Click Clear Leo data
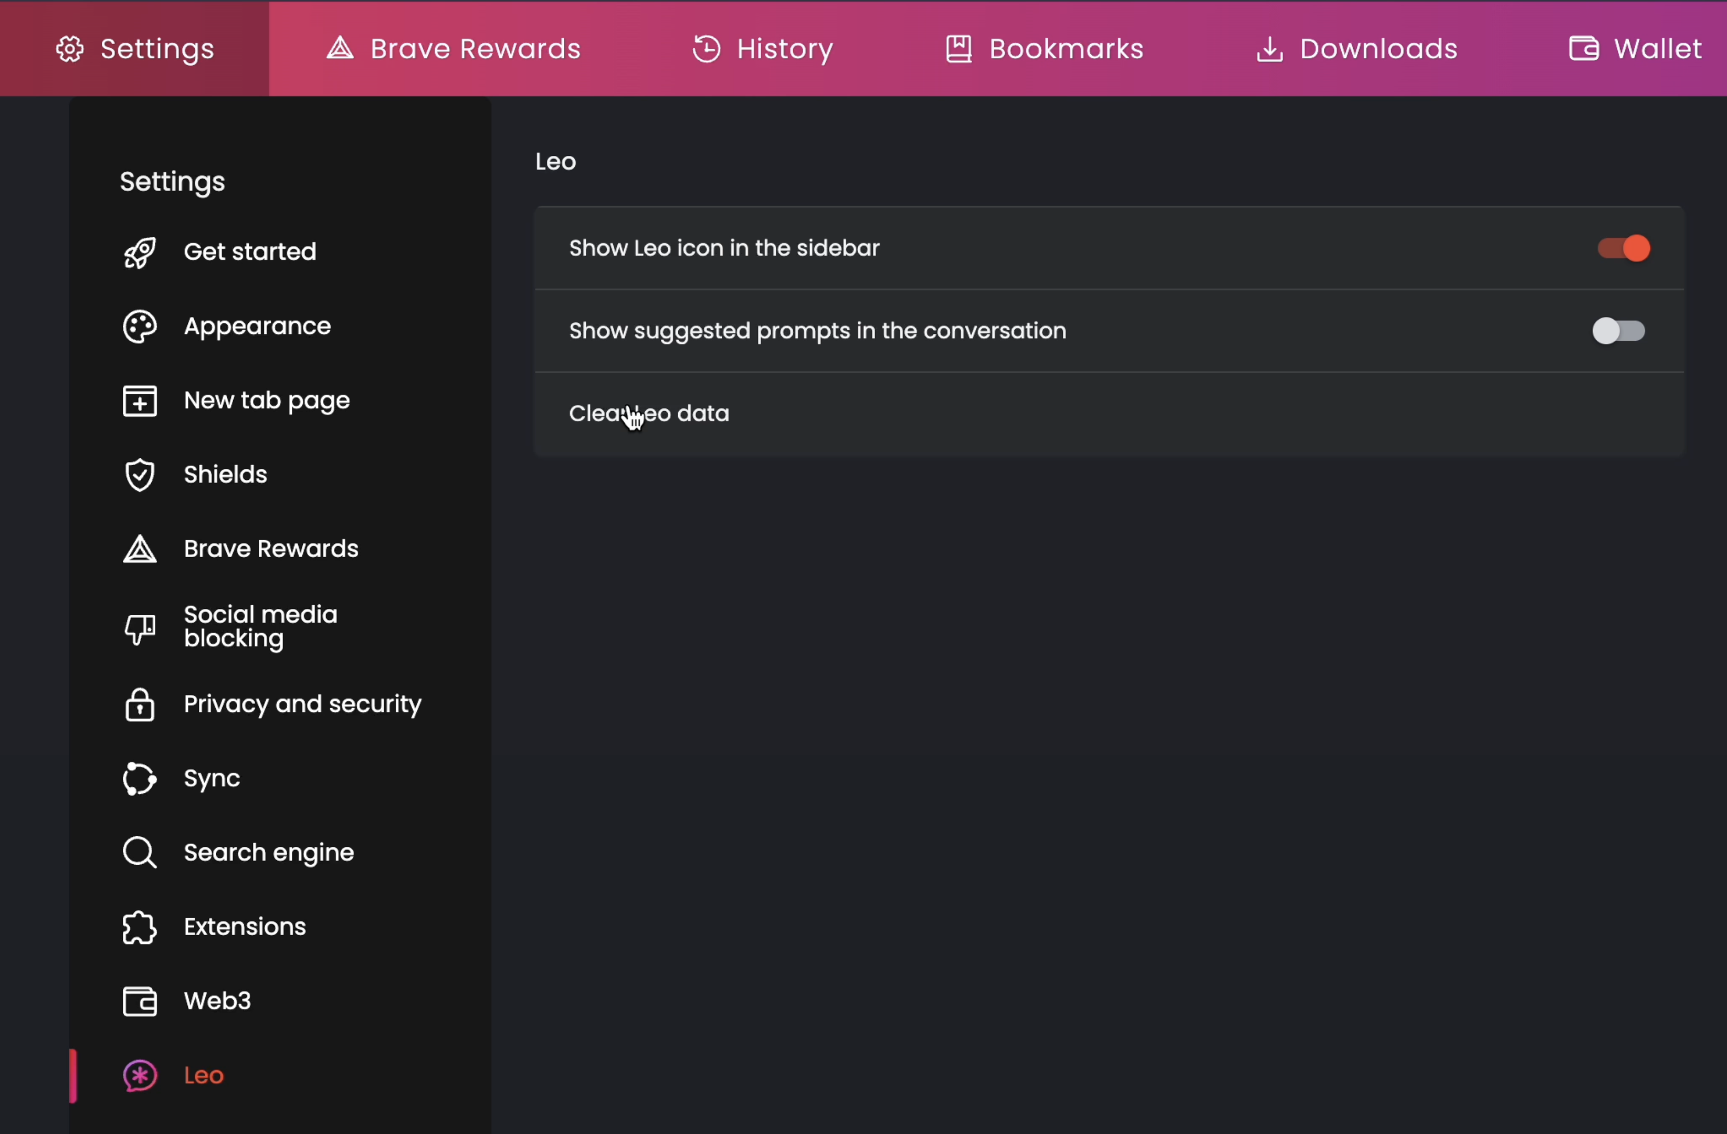1727x1134 pixels. coord(649,414)
